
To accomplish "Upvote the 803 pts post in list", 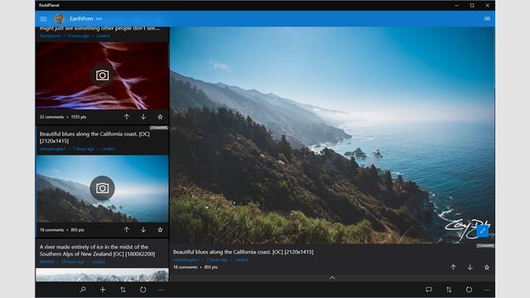I will tap(126, 229).
